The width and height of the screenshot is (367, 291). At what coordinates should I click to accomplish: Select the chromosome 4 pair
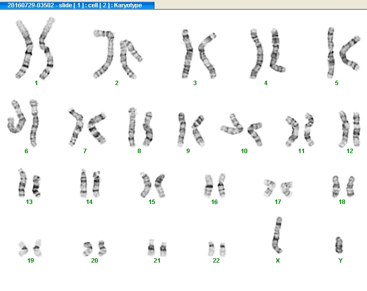tap(268, 53)
